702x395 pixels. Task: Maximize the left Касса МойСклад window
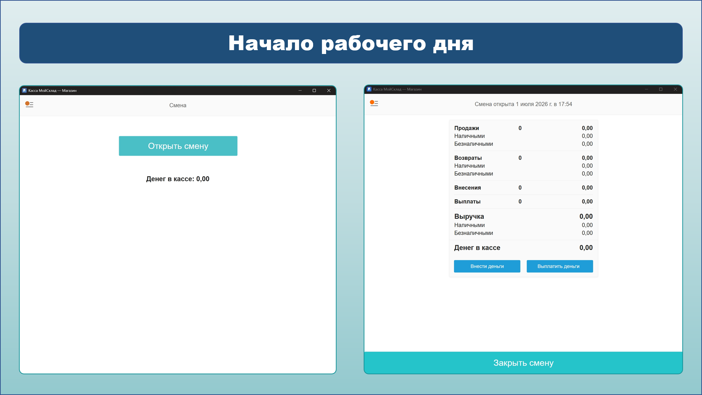pyautogui.click(x=314, y=90)
